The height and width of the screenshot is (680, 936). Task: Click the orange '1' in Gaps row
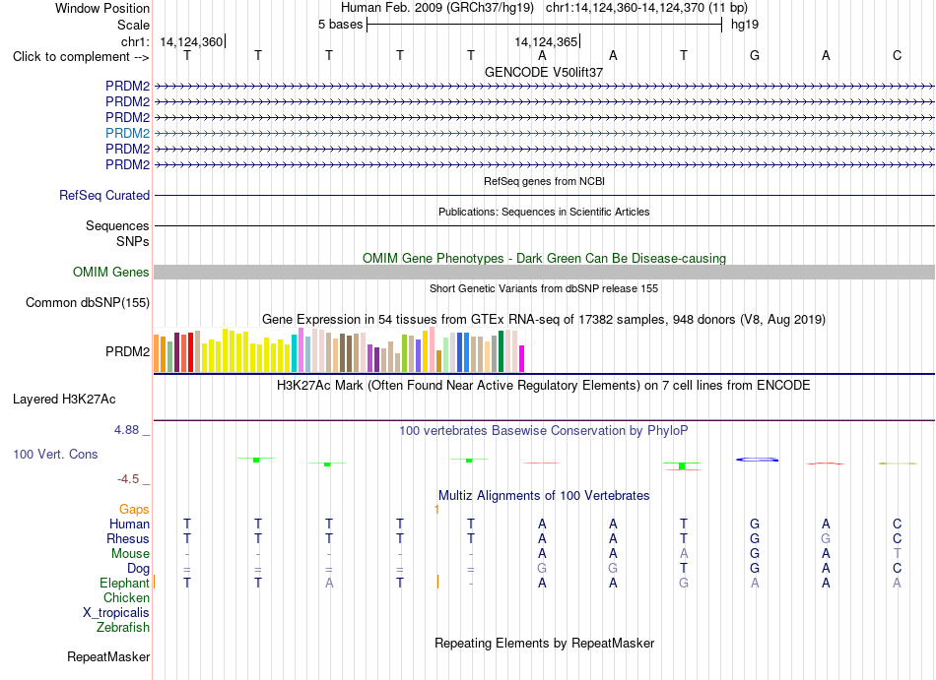(x=436, y=509)
